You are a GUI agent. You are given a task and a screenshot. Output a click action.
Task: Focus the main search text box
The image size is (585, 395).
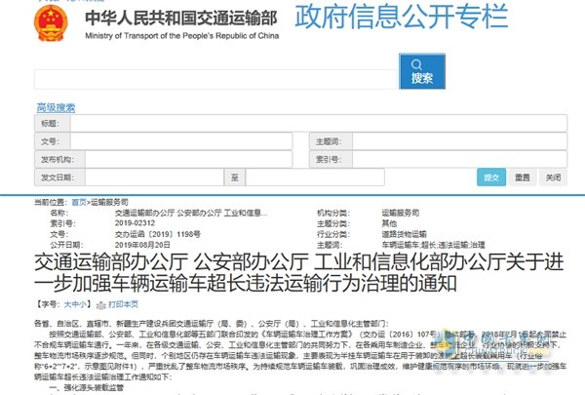[215, 79]
